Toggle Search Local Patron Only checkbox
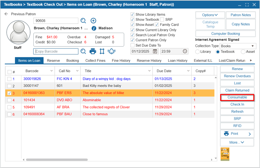 point(132,35)
